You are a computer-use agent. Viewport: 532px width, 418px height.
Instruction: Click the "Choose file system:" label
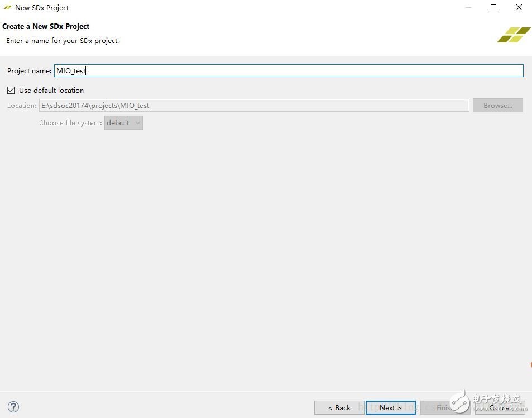70,123
